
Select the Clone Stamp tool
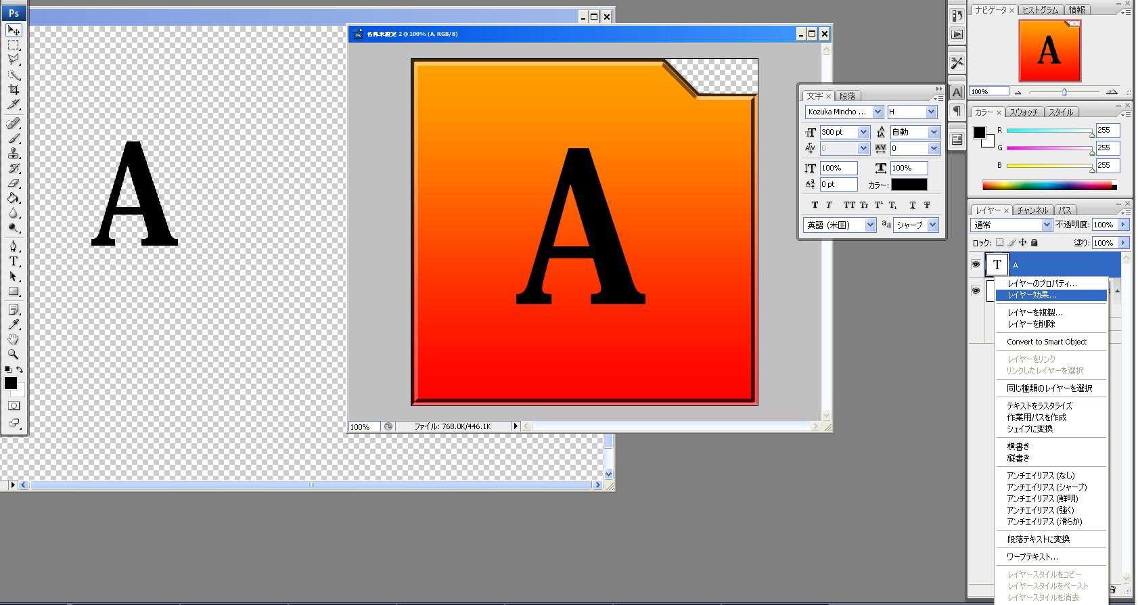[x=14, y=154]
